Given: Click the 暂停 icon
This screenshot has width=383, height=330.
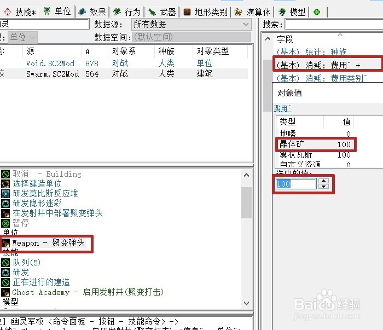Looking at the screenshot, I should click(5, 223).
